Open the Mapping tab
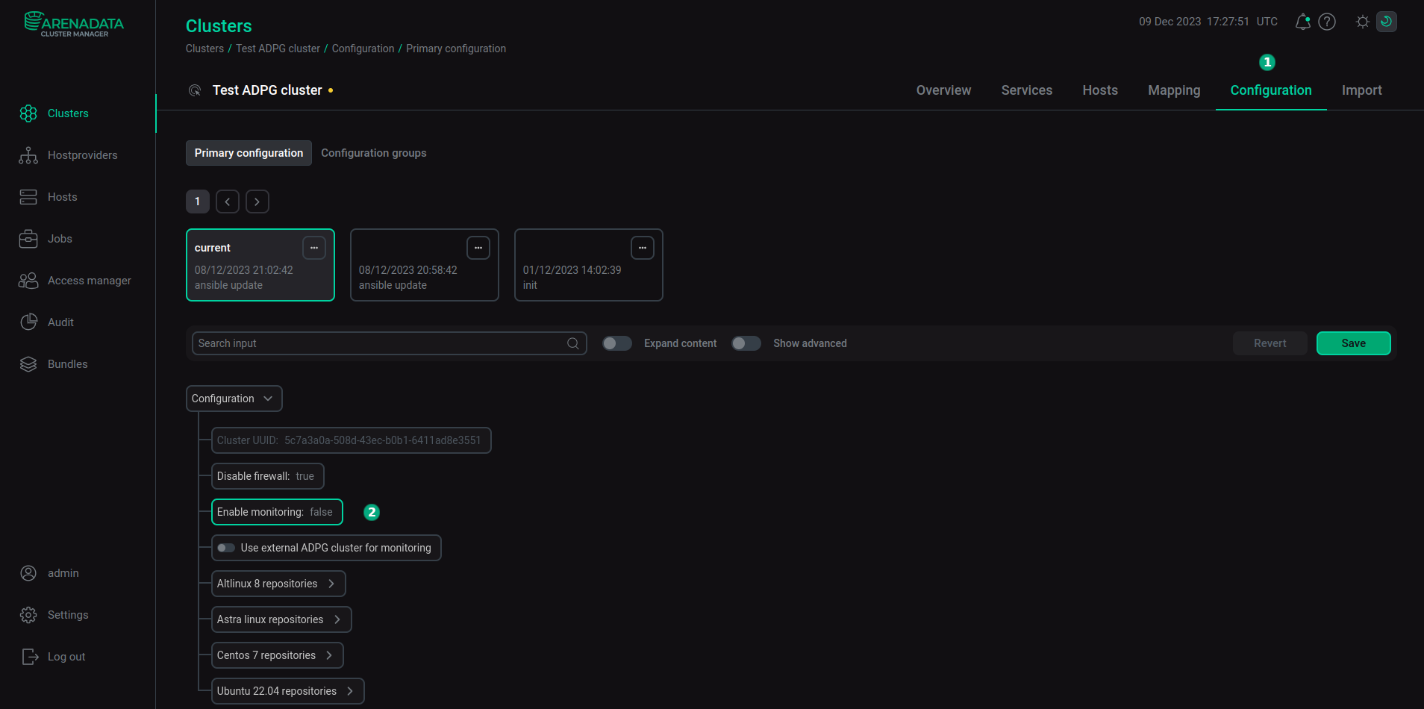The height and width of the screenshot is (709, 1424). pos(1174,90)
